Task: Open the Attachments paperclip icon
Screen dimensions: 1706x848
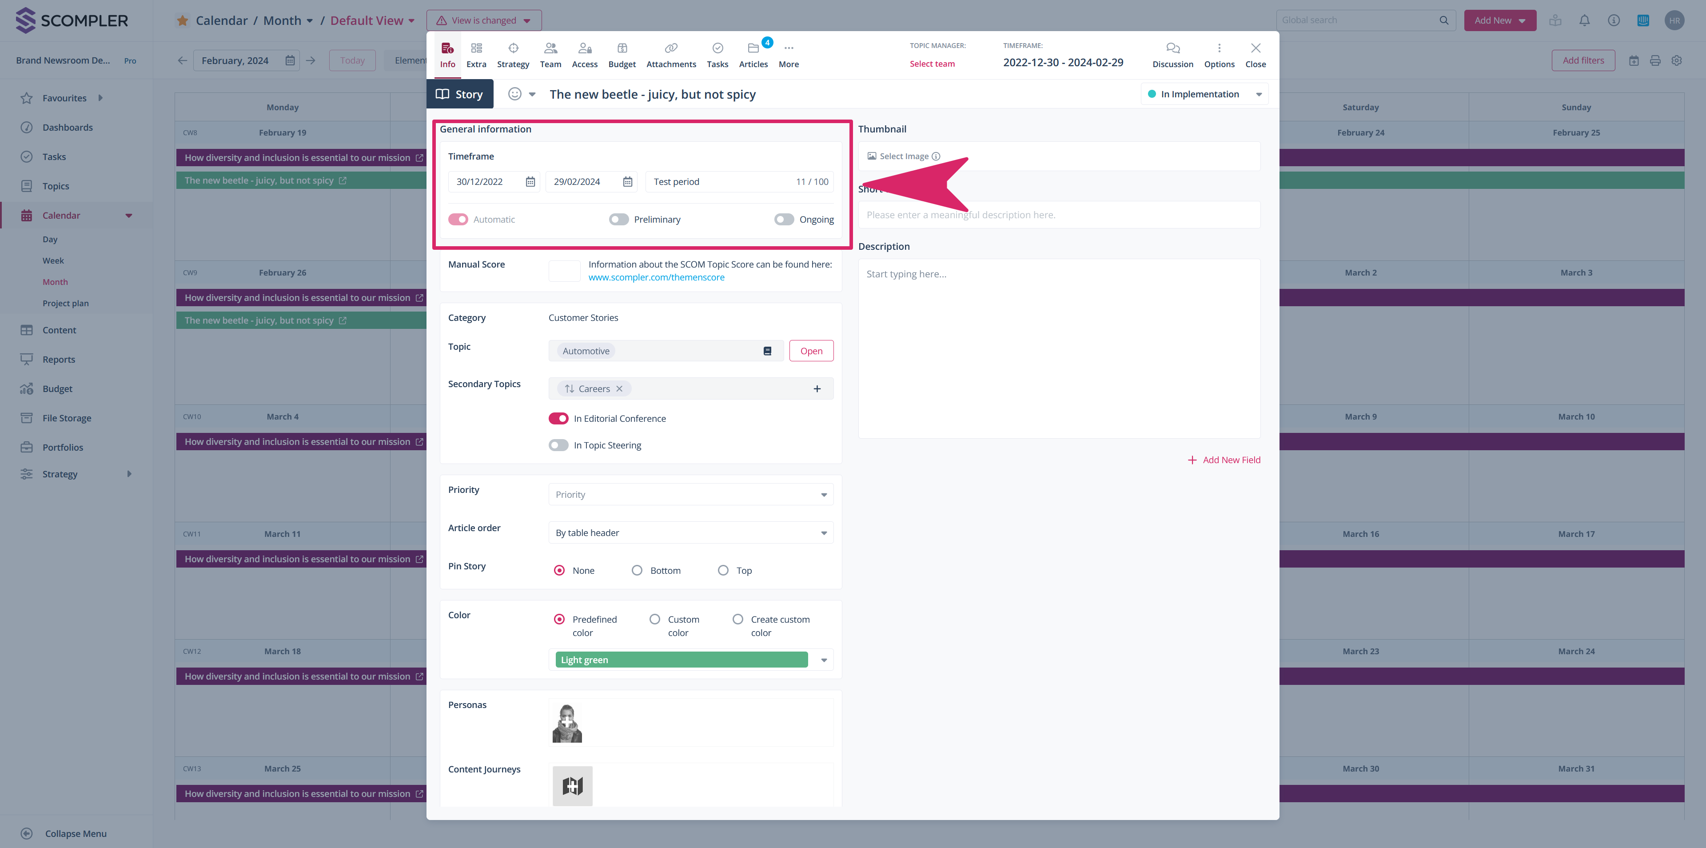Action: click(x=670, y=48)
